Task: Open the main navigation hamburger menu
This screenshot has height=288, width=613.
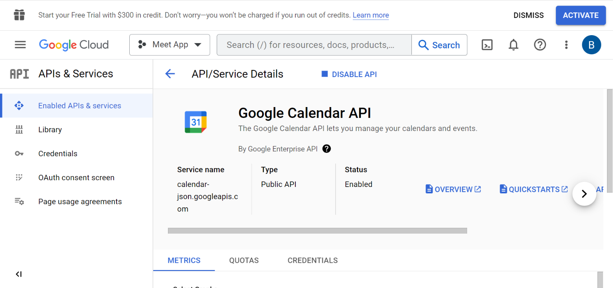Action: (20, 45)
